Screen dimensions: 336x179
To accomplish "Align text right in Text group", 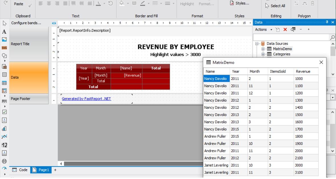I will pos(57,3).
